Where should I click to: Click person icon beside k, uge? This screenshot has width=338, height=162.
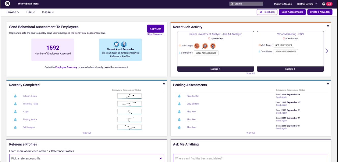(15, 112)
